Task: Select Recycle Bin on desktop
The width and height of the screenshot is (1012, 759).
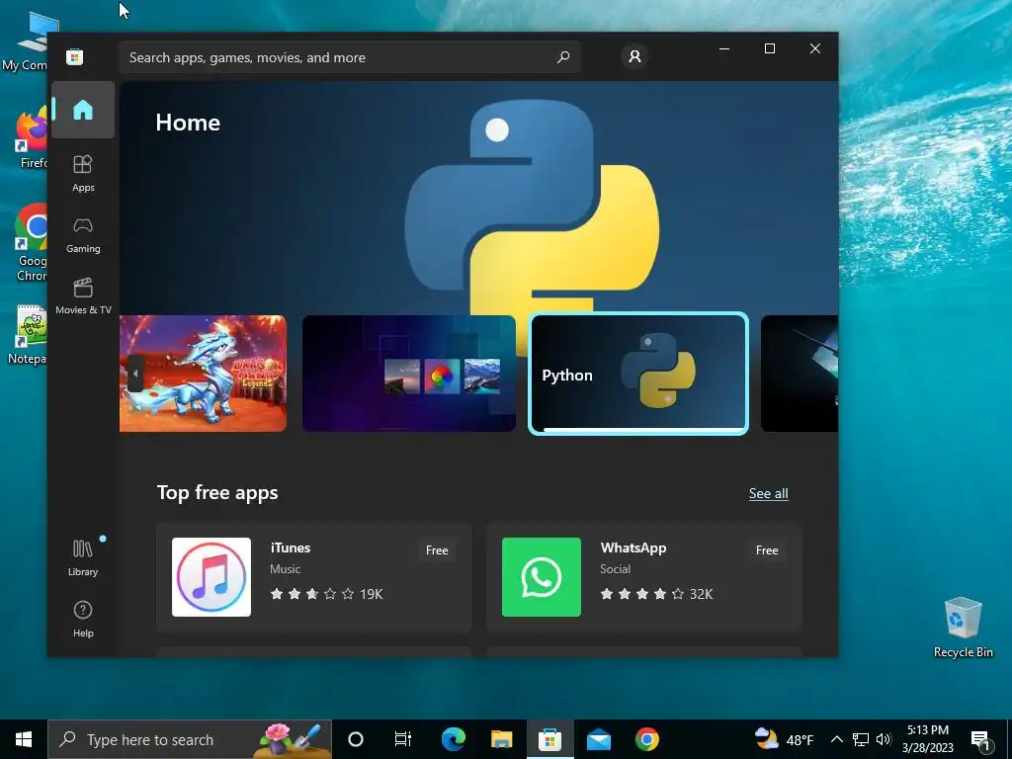Action: tap(963, 628)
